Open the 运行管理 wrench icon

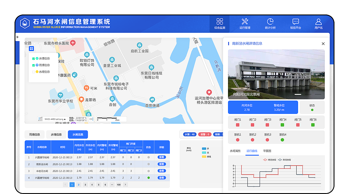point(245,24)
